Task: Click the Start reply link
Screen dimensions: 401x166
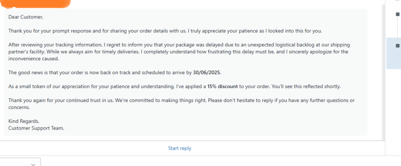Action: (x=180, y=148)
